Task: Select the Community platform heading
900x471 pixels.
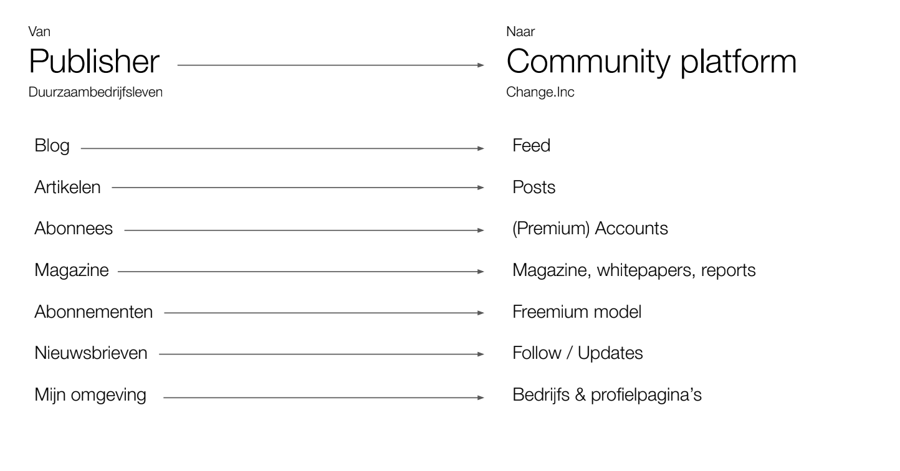Action: coord(651,64)
